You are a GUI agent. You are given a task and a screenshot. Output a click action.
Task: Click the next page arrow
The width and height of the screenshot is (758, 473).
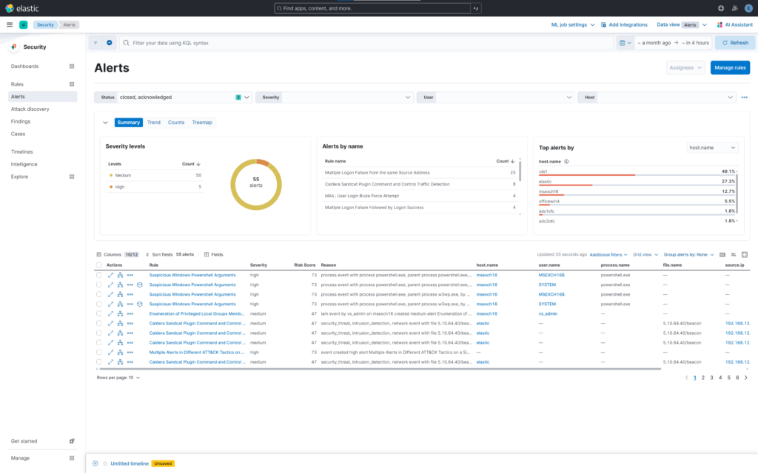tap(746, 378)
